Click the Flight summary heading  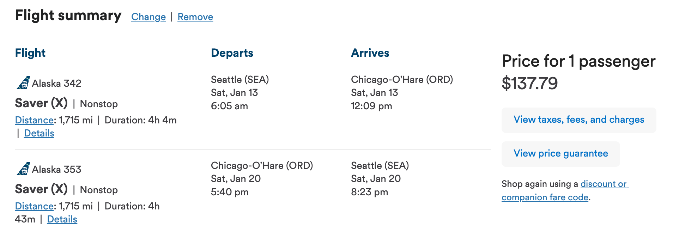click(68, 16)
